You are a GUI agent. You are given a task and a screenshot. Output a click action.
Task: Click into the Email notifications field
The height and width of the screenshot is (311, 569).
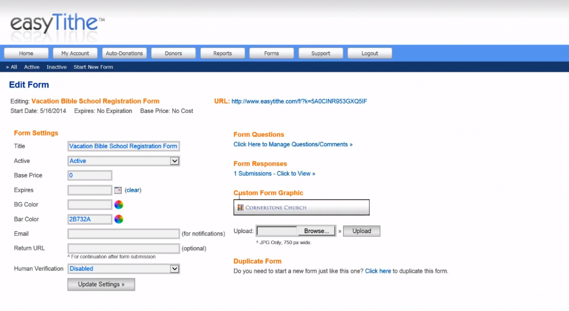coord(123,234)
